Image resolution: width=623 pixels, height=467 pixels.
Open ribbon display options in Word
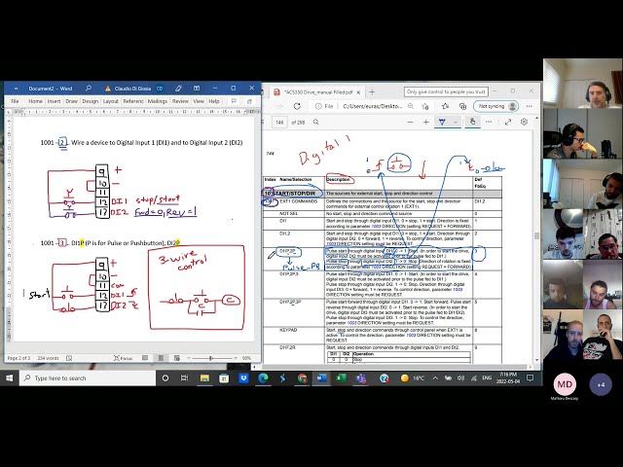197,89
